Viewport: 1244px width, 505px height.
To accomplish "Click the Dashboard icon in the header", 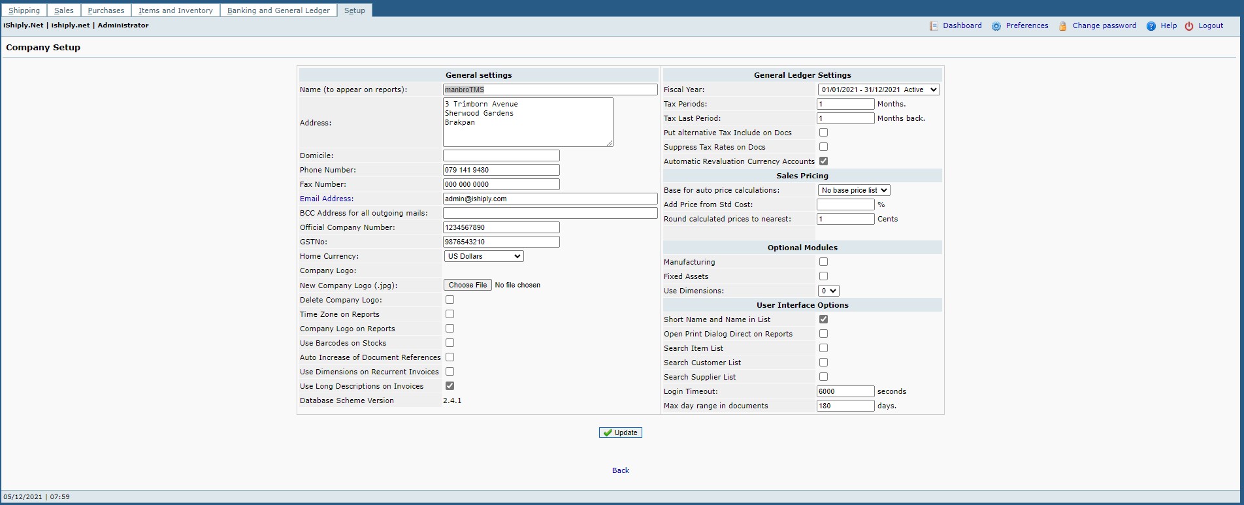I will pyautogui.click(x=934, y=26).
